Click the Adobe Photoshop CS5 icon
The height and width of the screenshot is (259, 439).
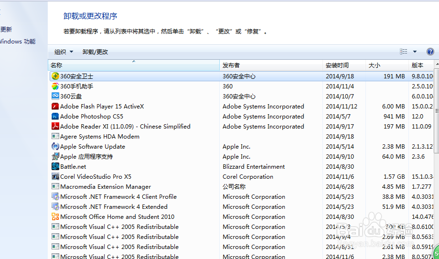click(x=55, y=117)
